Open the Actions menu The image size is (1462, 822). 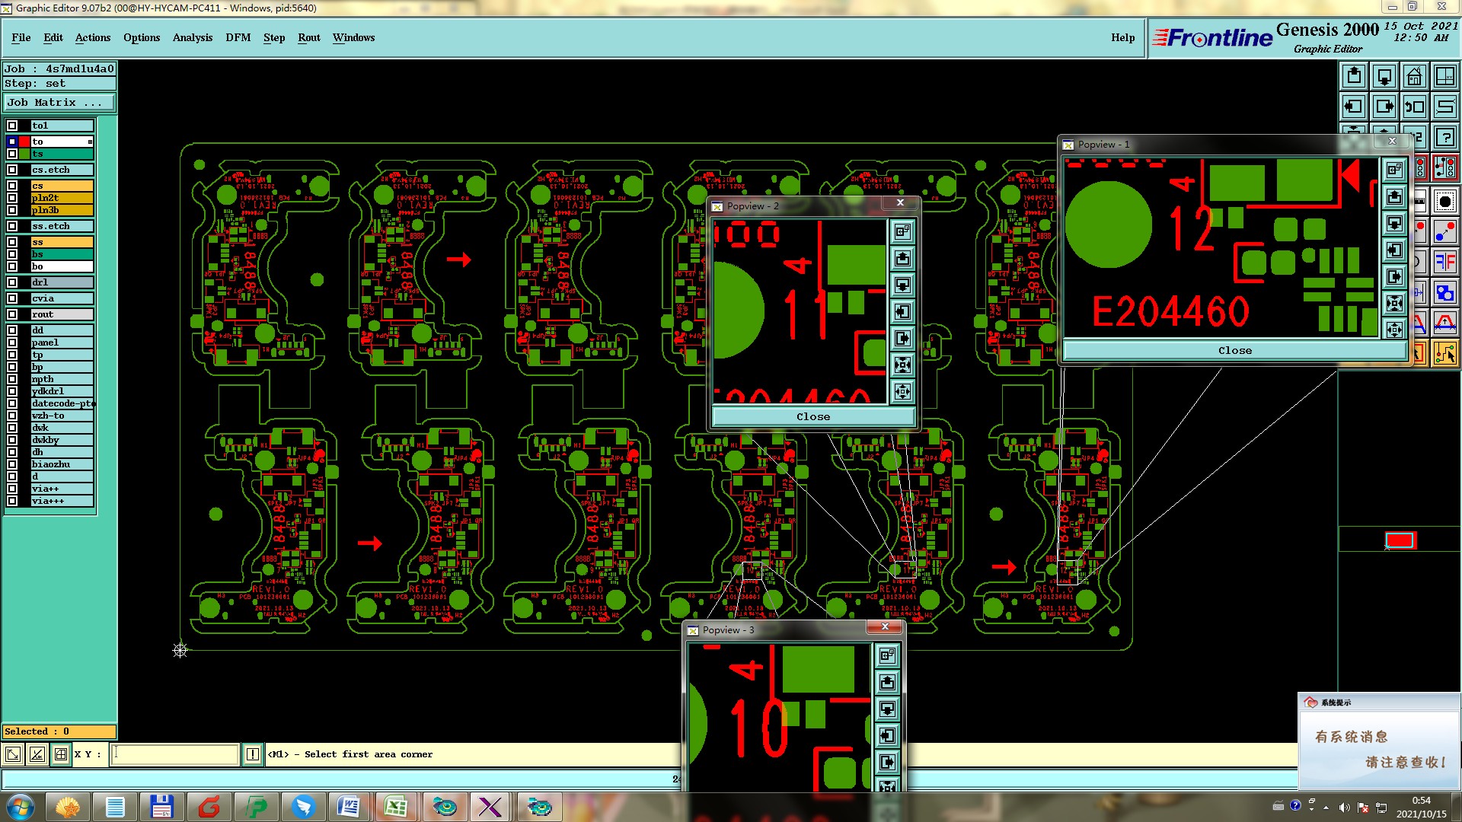click(x=93, y=37)
